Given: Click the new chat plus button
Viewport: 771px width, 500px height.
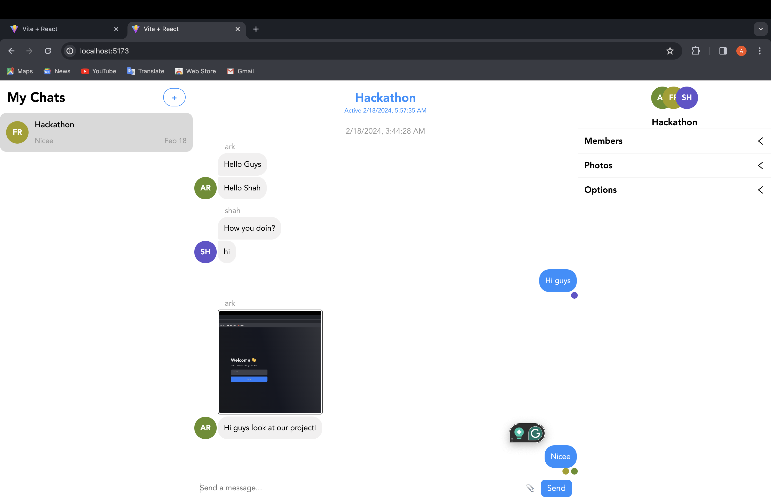Looking at the screenshot, I should tap(174, 97).
